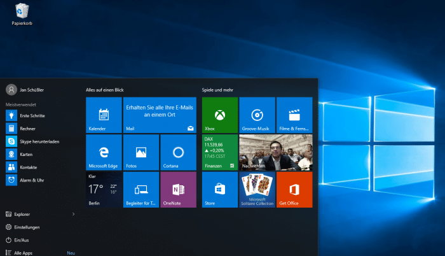Launch the Microsoft Edge tile

(104, 152)
